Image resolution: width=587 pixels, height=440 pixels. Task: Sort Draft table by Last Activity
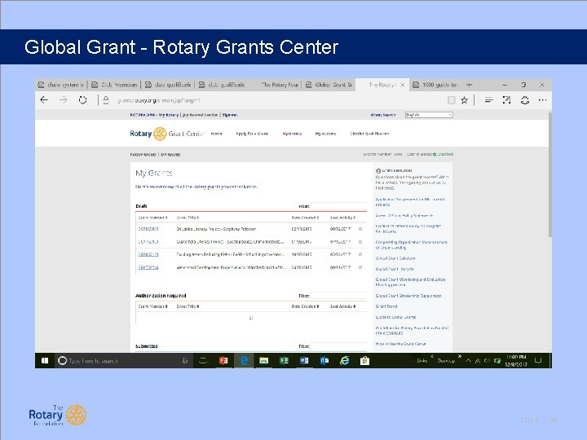pyautogui.click(x=343, y=218)
